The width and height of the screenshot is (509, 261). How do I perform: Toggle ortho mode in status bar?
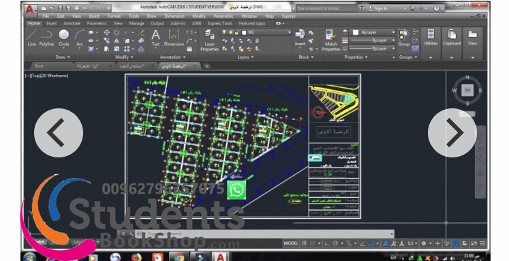[x=326, y=243]
